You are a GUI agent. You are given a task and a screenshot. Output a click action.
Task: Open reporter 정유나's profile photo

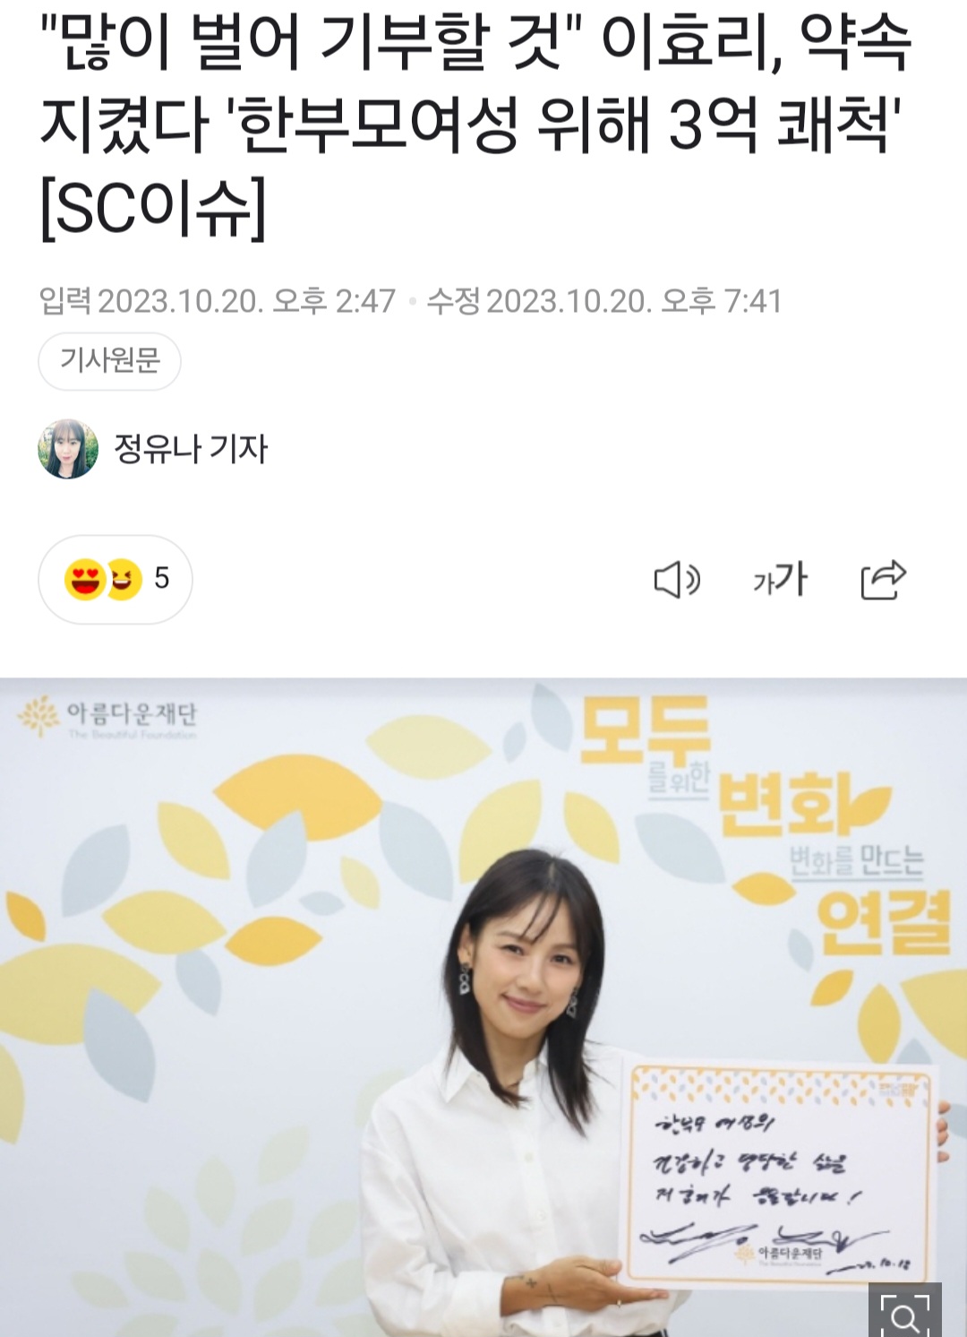pos(68,449)
